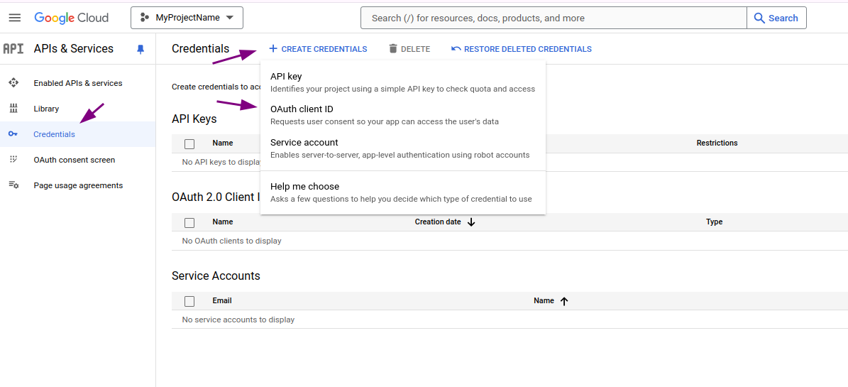Open the MyProjectName project selector
Viewport: 848px width, 387px height.
tap(187, 18)
